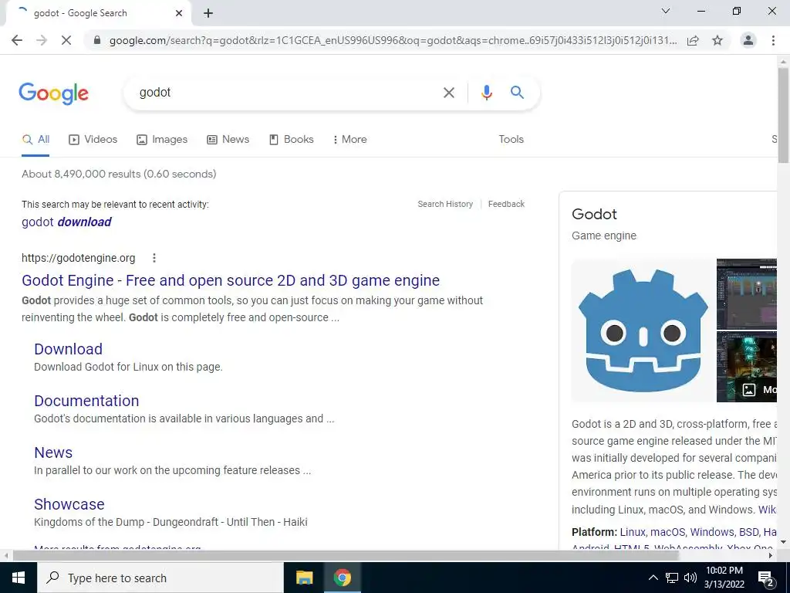Open the large Godot logo image

click(643, 330)
